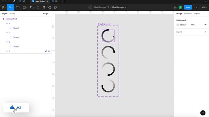Open the Figma main menu
The image size is (209, 117).
[3, 7]
